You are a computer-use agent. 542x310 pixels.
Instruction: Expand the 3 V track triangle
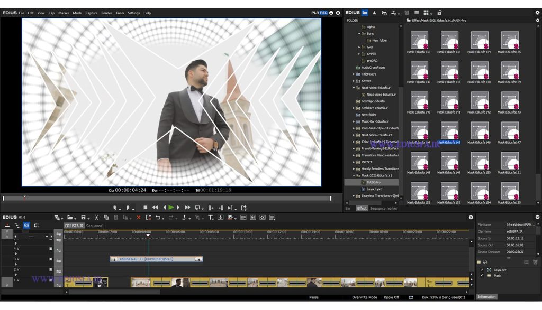pos(16,264)
